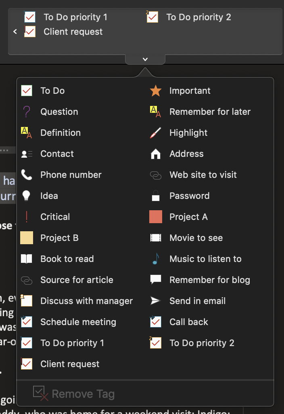
Task: Click the Critical exclamation mark icon
Action: tap(27, 217)
